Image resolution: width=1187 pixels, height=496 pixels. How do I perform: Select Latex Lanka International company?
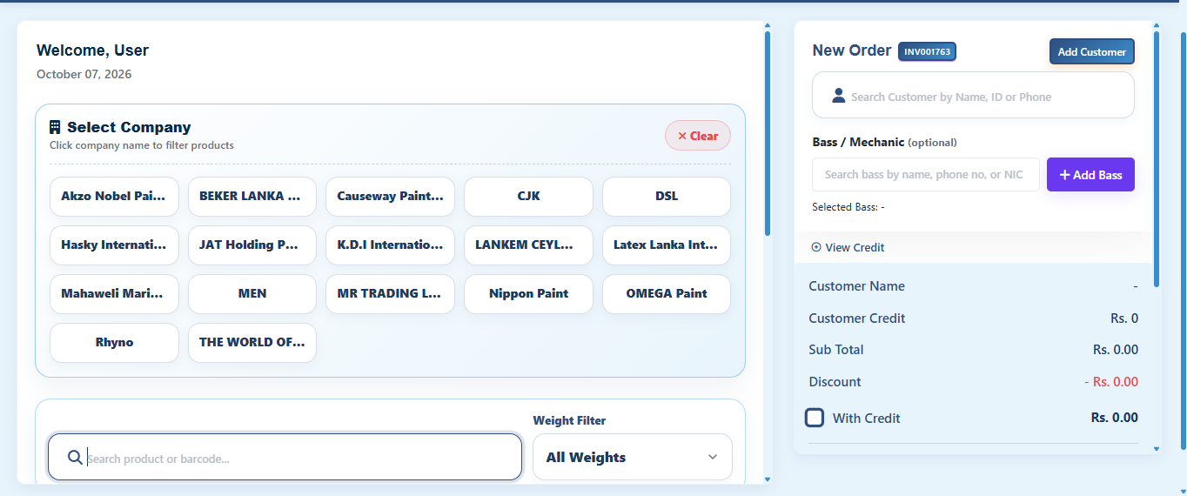click(x=667, y=245)
